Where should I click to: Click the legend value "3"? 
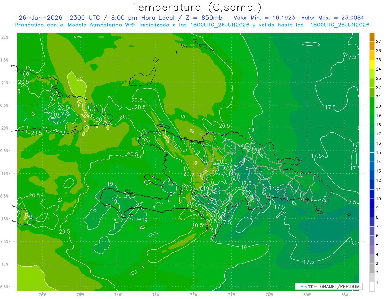click(x=377, y=264)
